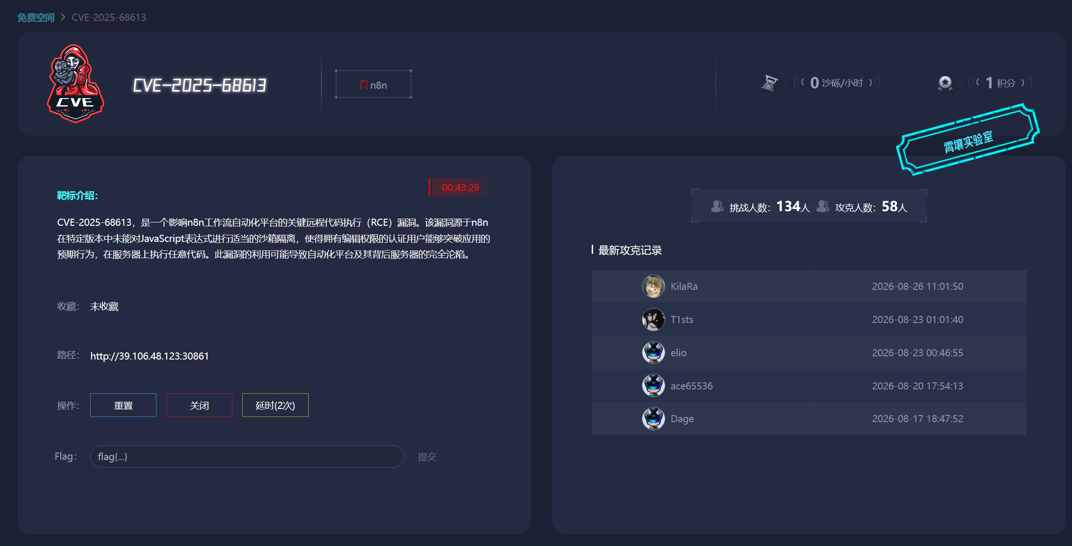This screenshot has width=1072, height=546.
Task: Click the solved count user icon
Action: (823, 206)
